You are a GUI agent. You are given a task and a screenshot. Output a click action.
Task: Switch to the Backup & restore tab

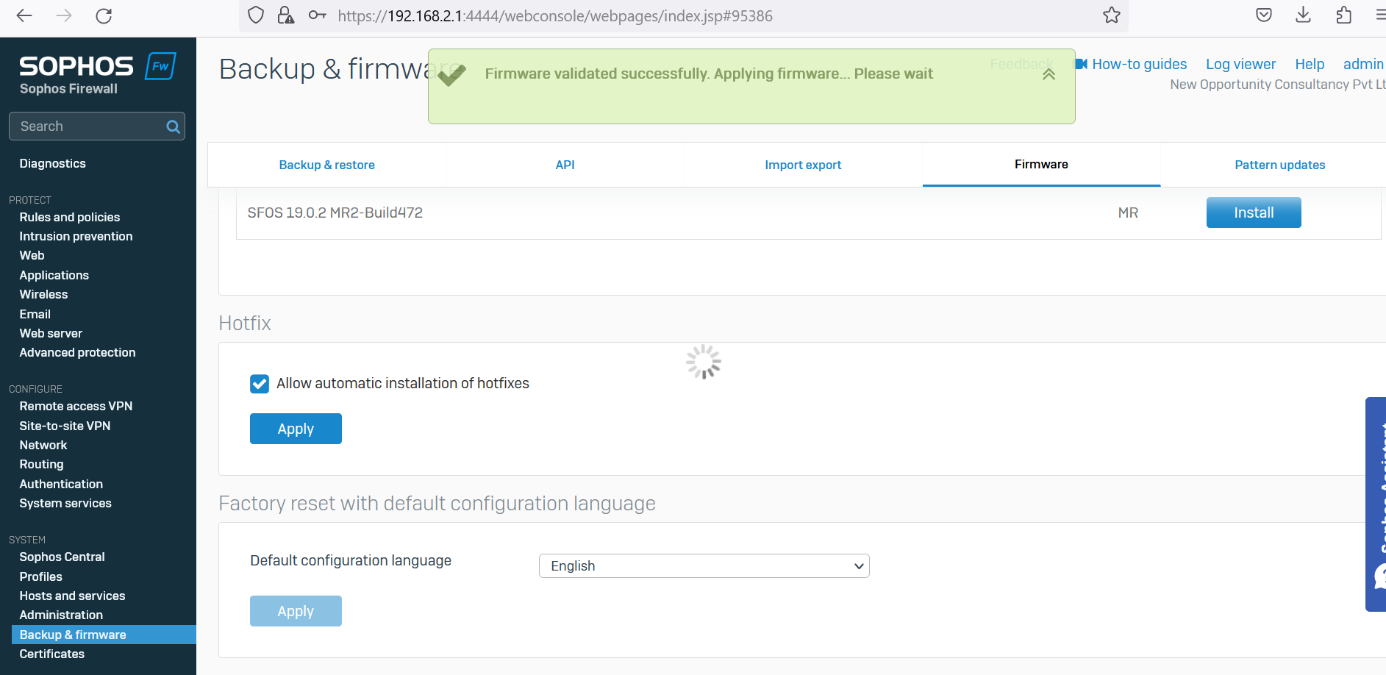(x=326, y=165)
